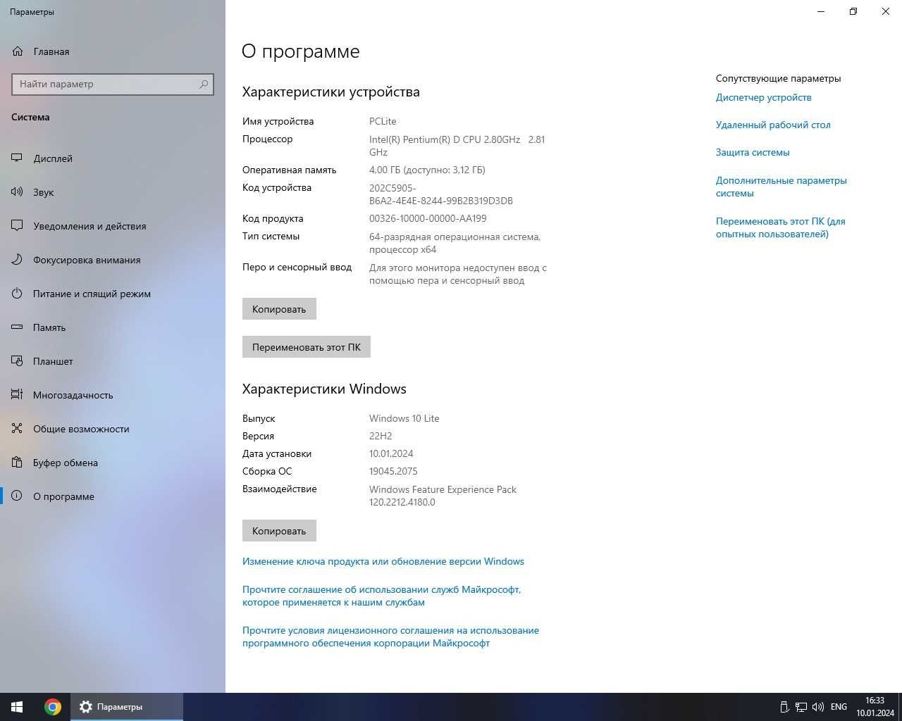Open the Microsoft software license terms link
The image size is (902, 721).
coord(390,637)
